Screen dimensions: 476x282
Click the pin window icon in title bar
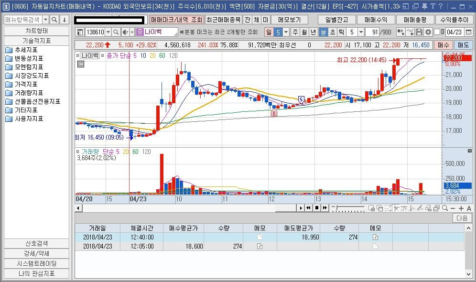pyautogui.click(x=424, y=6)
